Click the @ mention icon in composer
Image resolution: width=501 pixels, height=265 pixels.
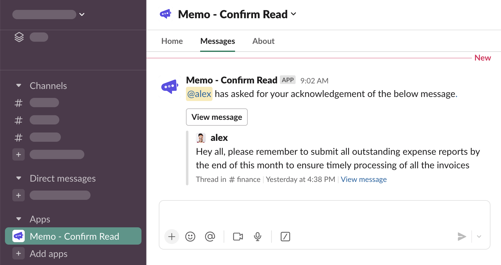(210, 237)
